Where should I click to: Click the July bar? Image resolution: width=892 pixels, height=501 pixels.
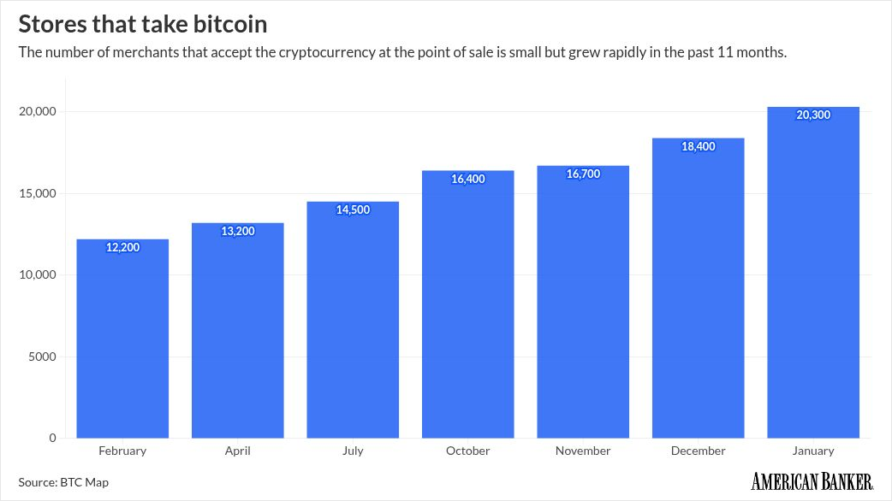pyautogui.click(x=353, y=325)
